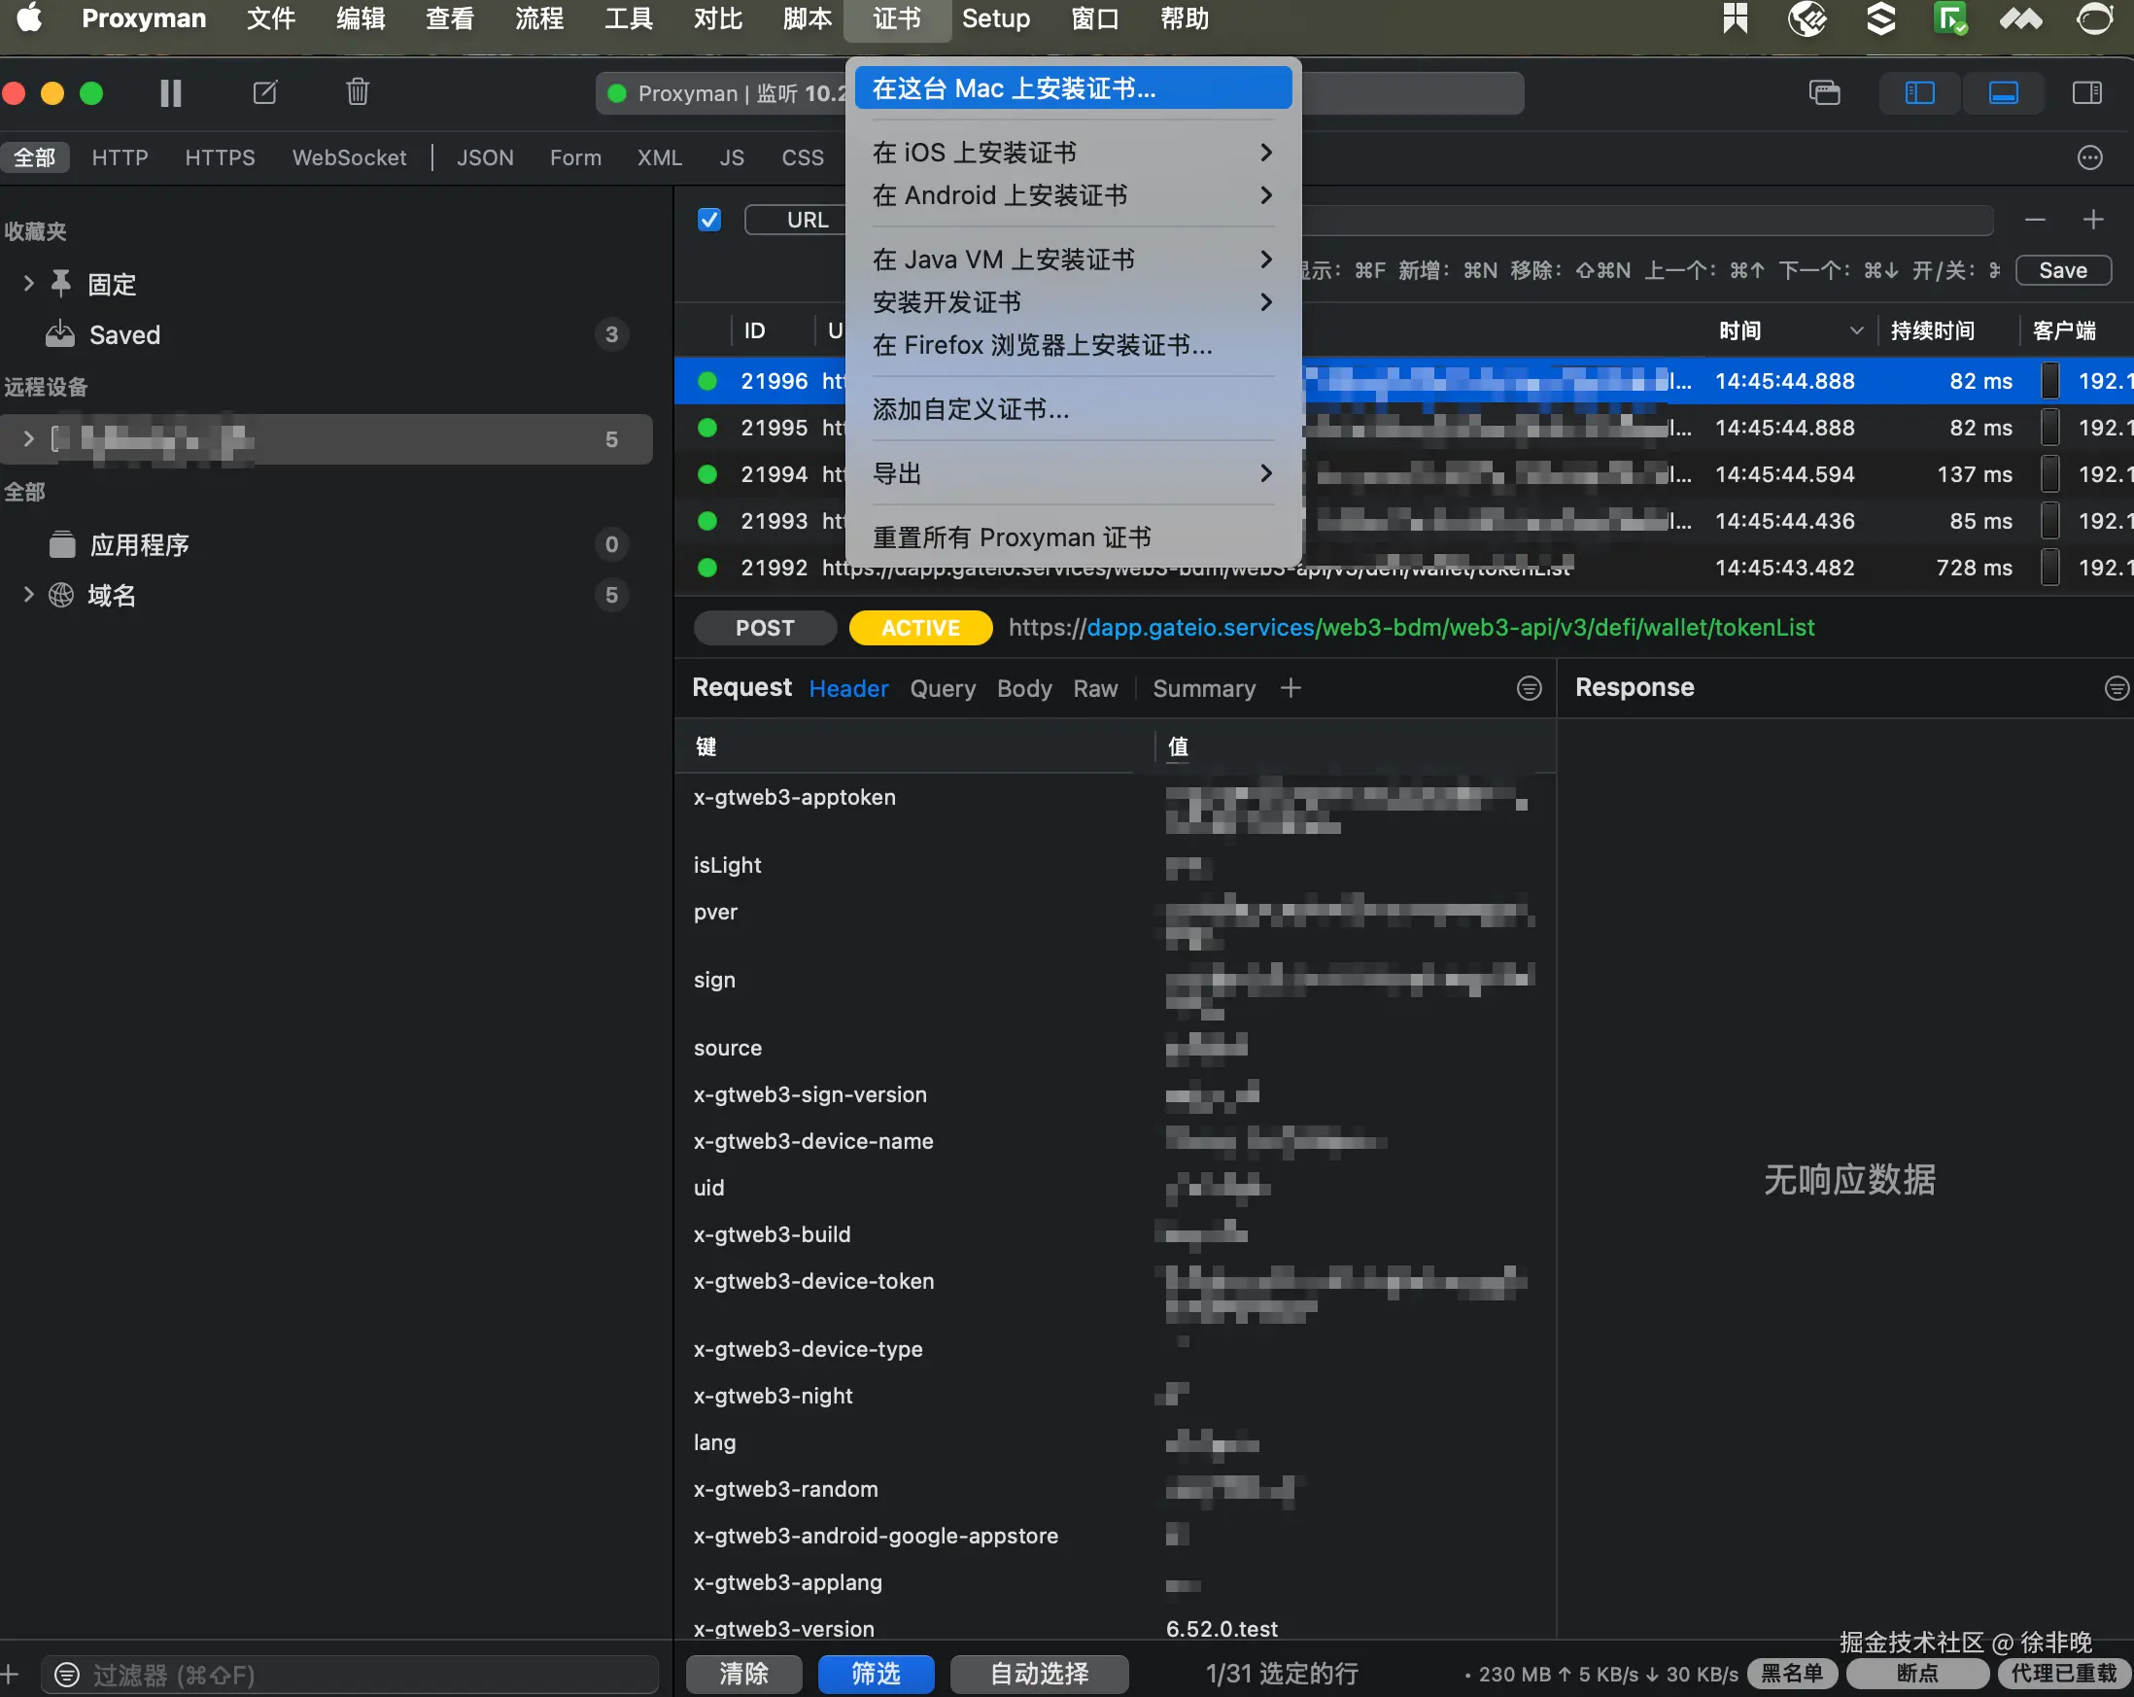
Task: Uncheck the URL filter checkbox
Action: (708, 220)
